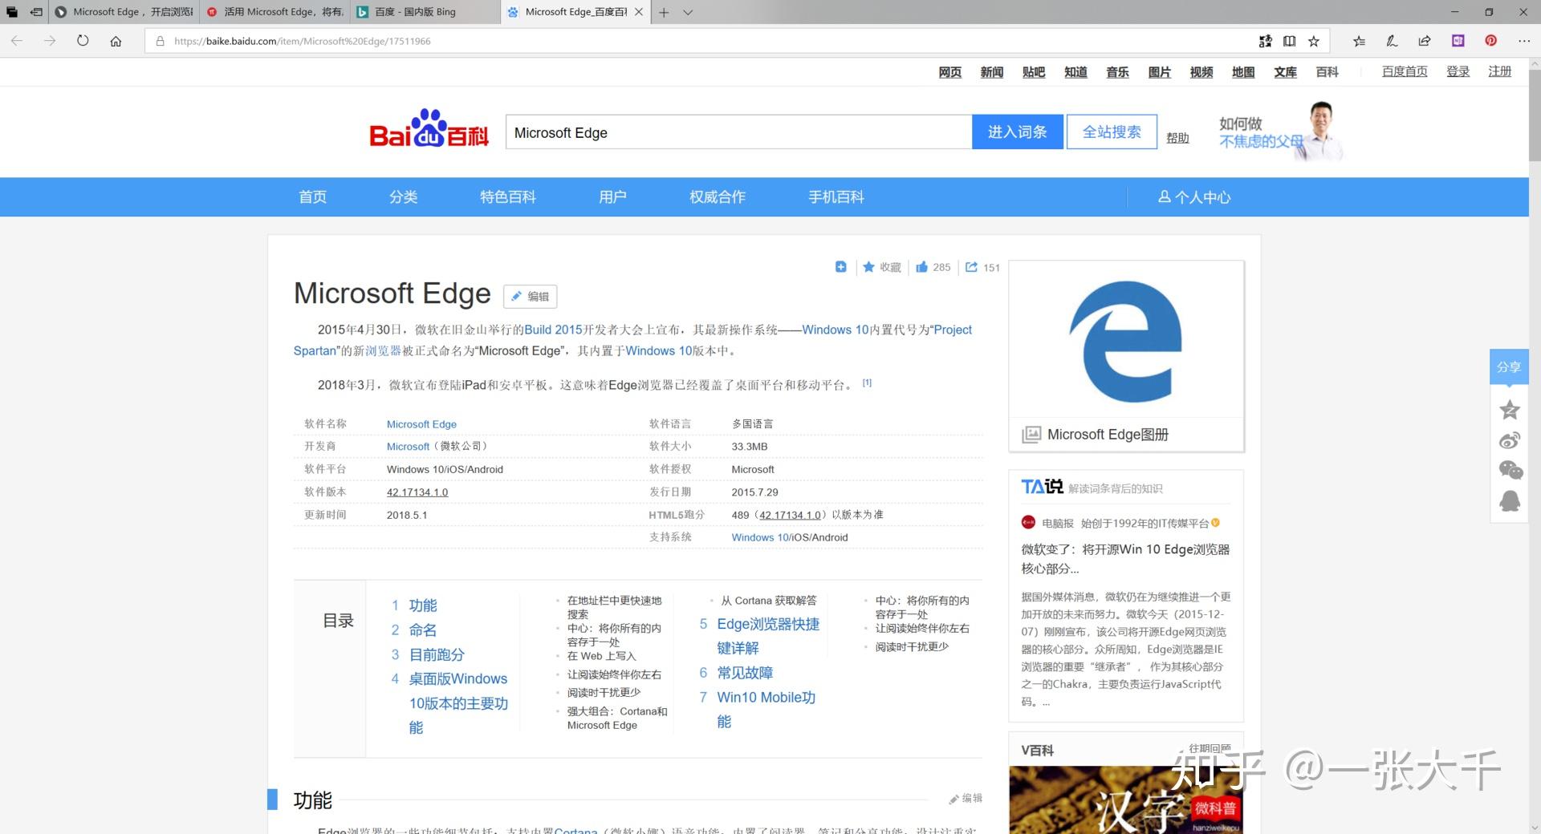This screenshot has width=1541, height=834.
Task: Open the OneNote extension
Action: coord(1458,41)
